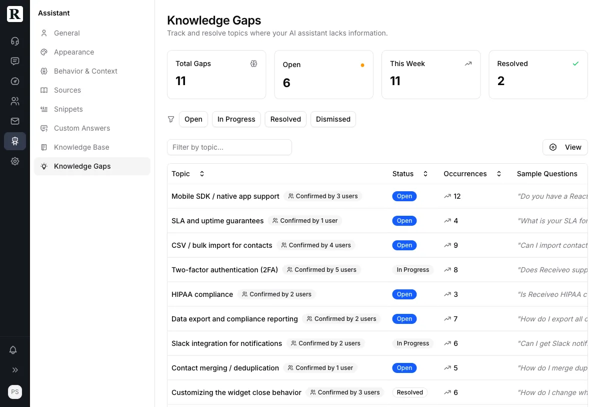Viewport: 600px width, 407px height.
Task: Open the chat messages icon in the sidebar
Action: (x=15, y=61)
